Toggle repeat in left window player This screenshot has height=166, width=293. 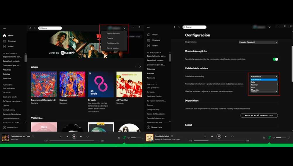87,137
